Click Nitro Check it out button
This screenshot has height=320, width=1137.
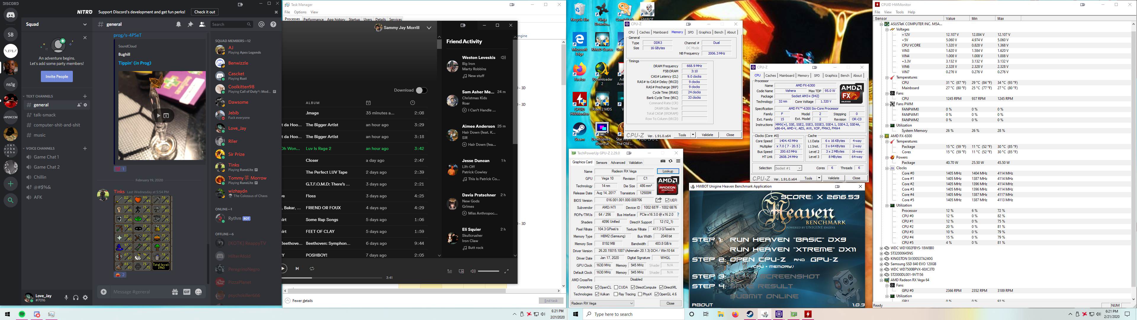(205, 12)
